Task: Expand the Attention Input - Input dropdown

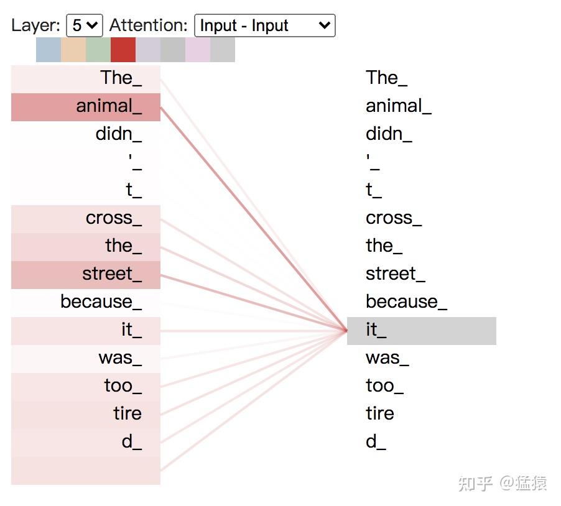Action: [264, 25]
